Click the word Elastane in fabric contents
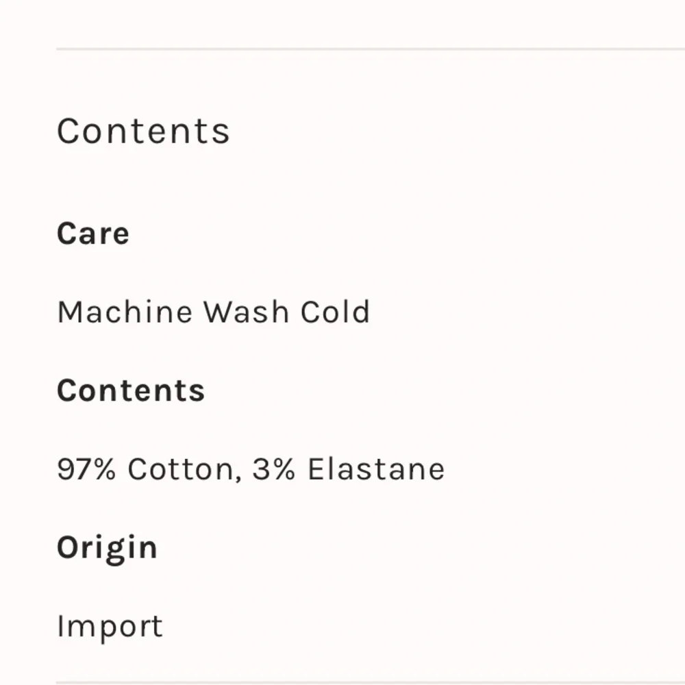Viewport: 685px width, 685px height. click(x=376, y=469)
